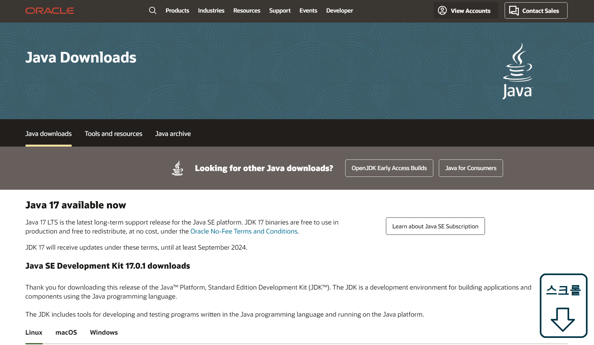Click OpenJDK Early Access Builds button
This screenshot has width=594, height=345.
tap(389, 168)
